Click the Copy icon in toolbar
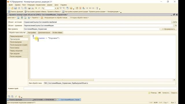 tap(22, 8)
